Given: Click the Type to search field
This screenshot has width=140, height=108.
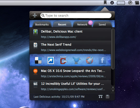Looking at the screenshot, I should (76, 15).
